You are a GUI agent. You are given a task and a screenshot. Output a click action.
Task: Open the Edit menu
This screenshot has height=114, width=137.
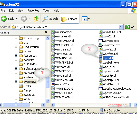(x=11, y=11)
